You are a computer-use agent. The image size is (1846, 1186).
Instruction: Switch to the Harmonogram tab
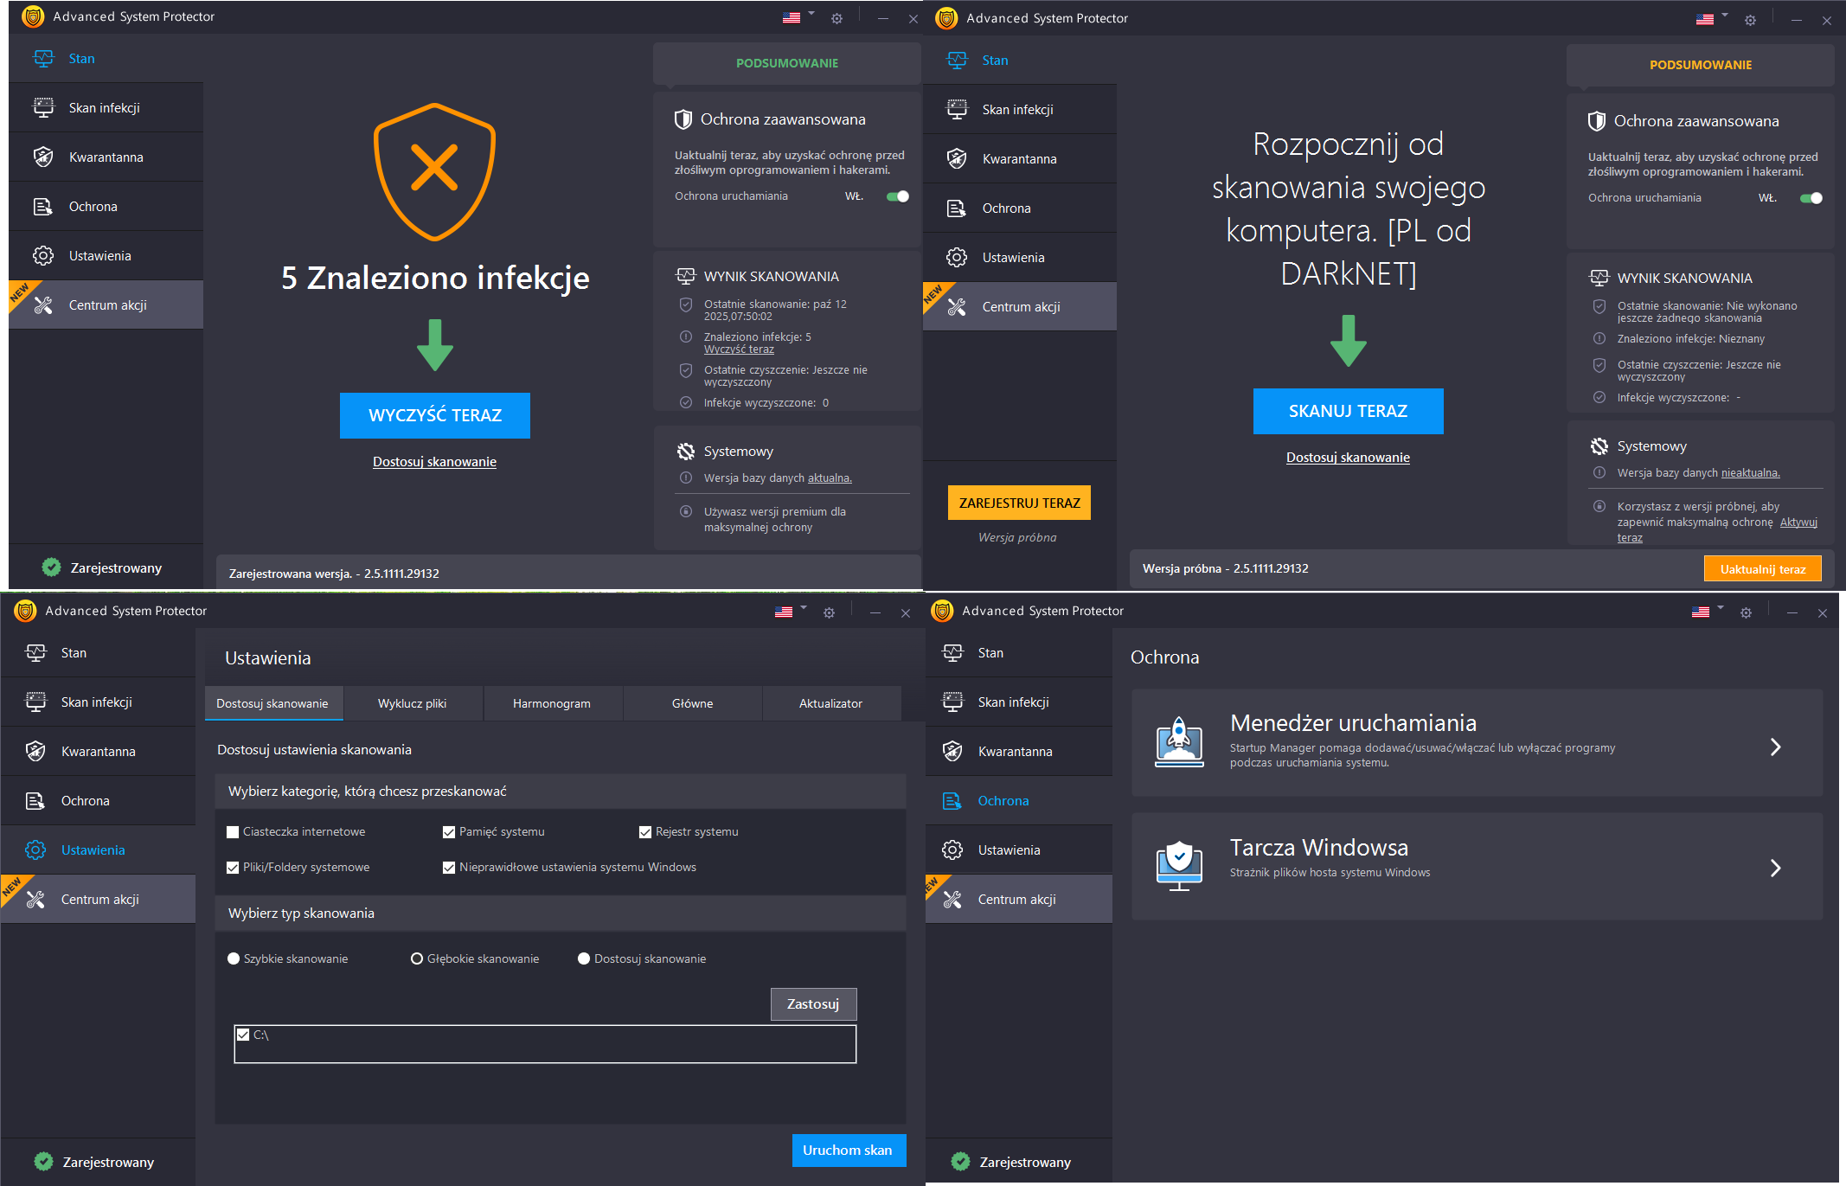tap(552, 703)
